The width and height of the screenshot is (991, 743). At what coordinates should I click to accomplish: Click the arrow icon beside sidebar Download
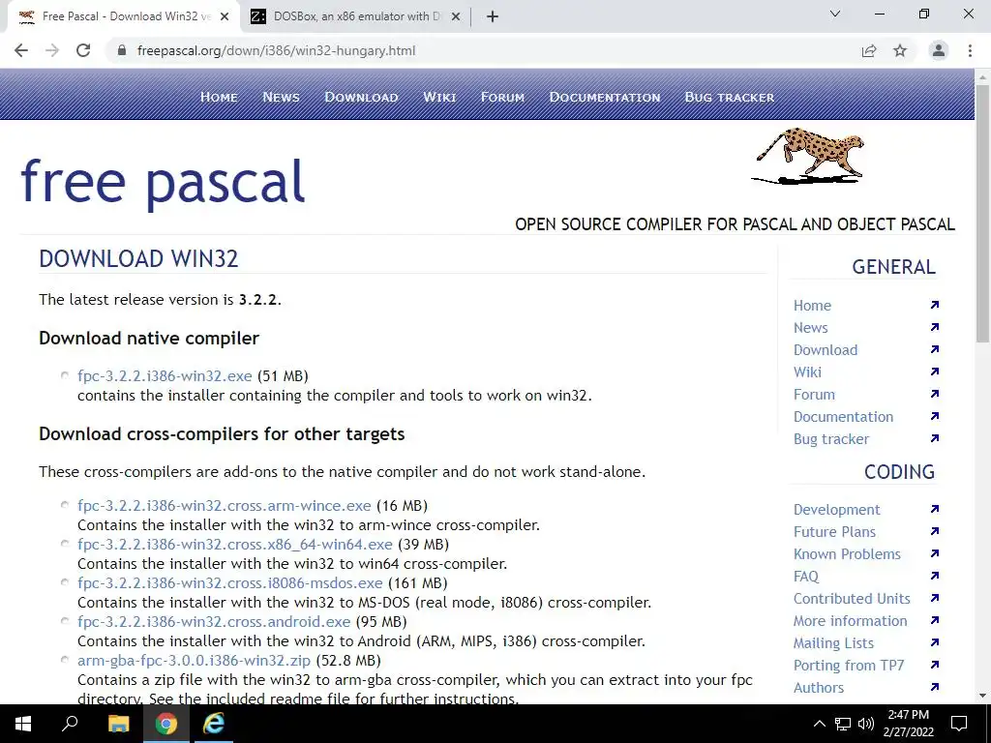click(x=935, y=349)
